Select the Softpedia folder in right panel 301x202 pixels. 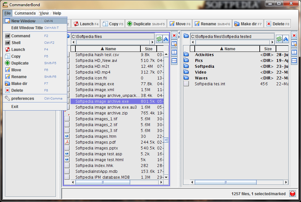point(236,66)
